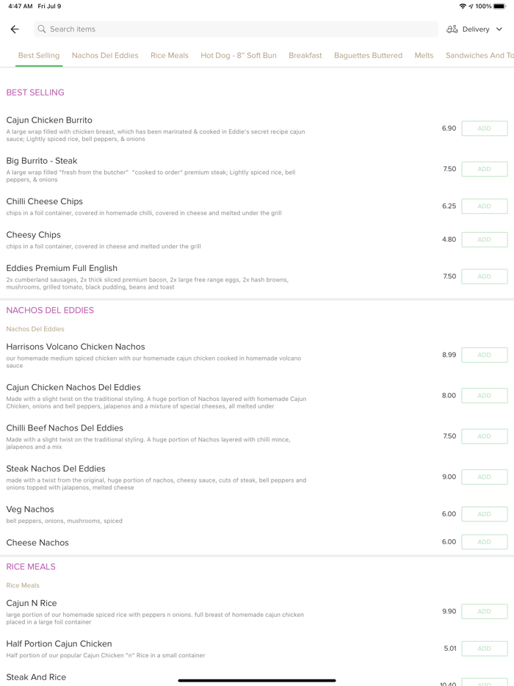
Task: Open the Baguettes Buttered tab
Action: click(x=368, y=55)
